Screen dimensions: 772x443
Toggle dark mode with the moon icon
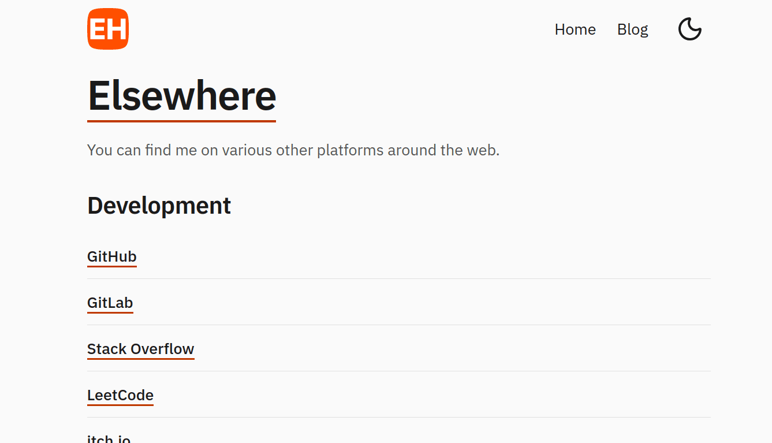click(689, 29)
